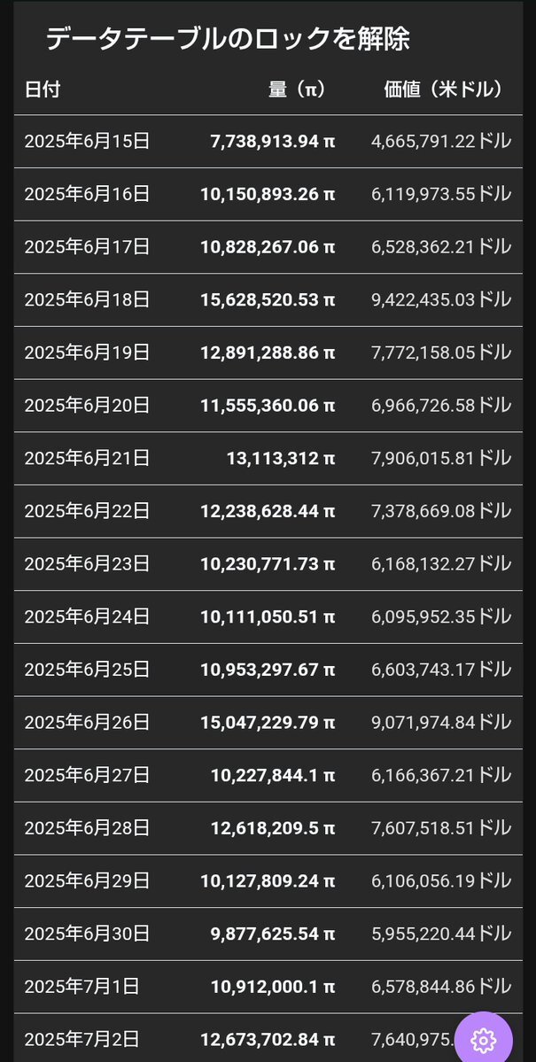Screen dimensions: 536x1062
Task: Click the 価値（米ドル） column header
Action: (x=443, y=89)
